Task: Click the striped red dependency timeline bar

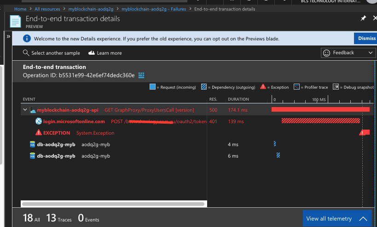Action: tap(321, 120)
